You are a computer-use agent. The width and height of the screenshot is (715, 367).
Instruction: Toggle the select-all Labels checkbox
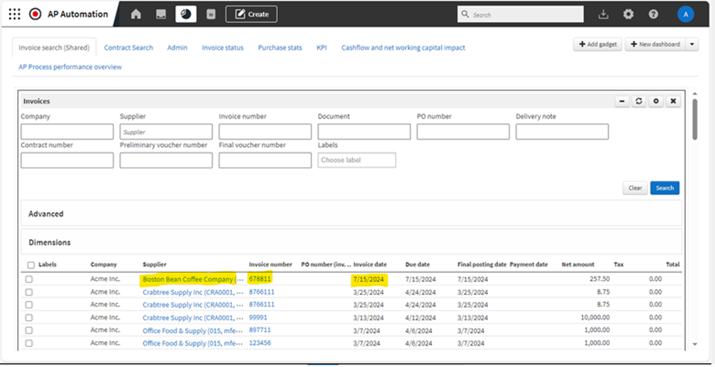(x=31, y=265)
